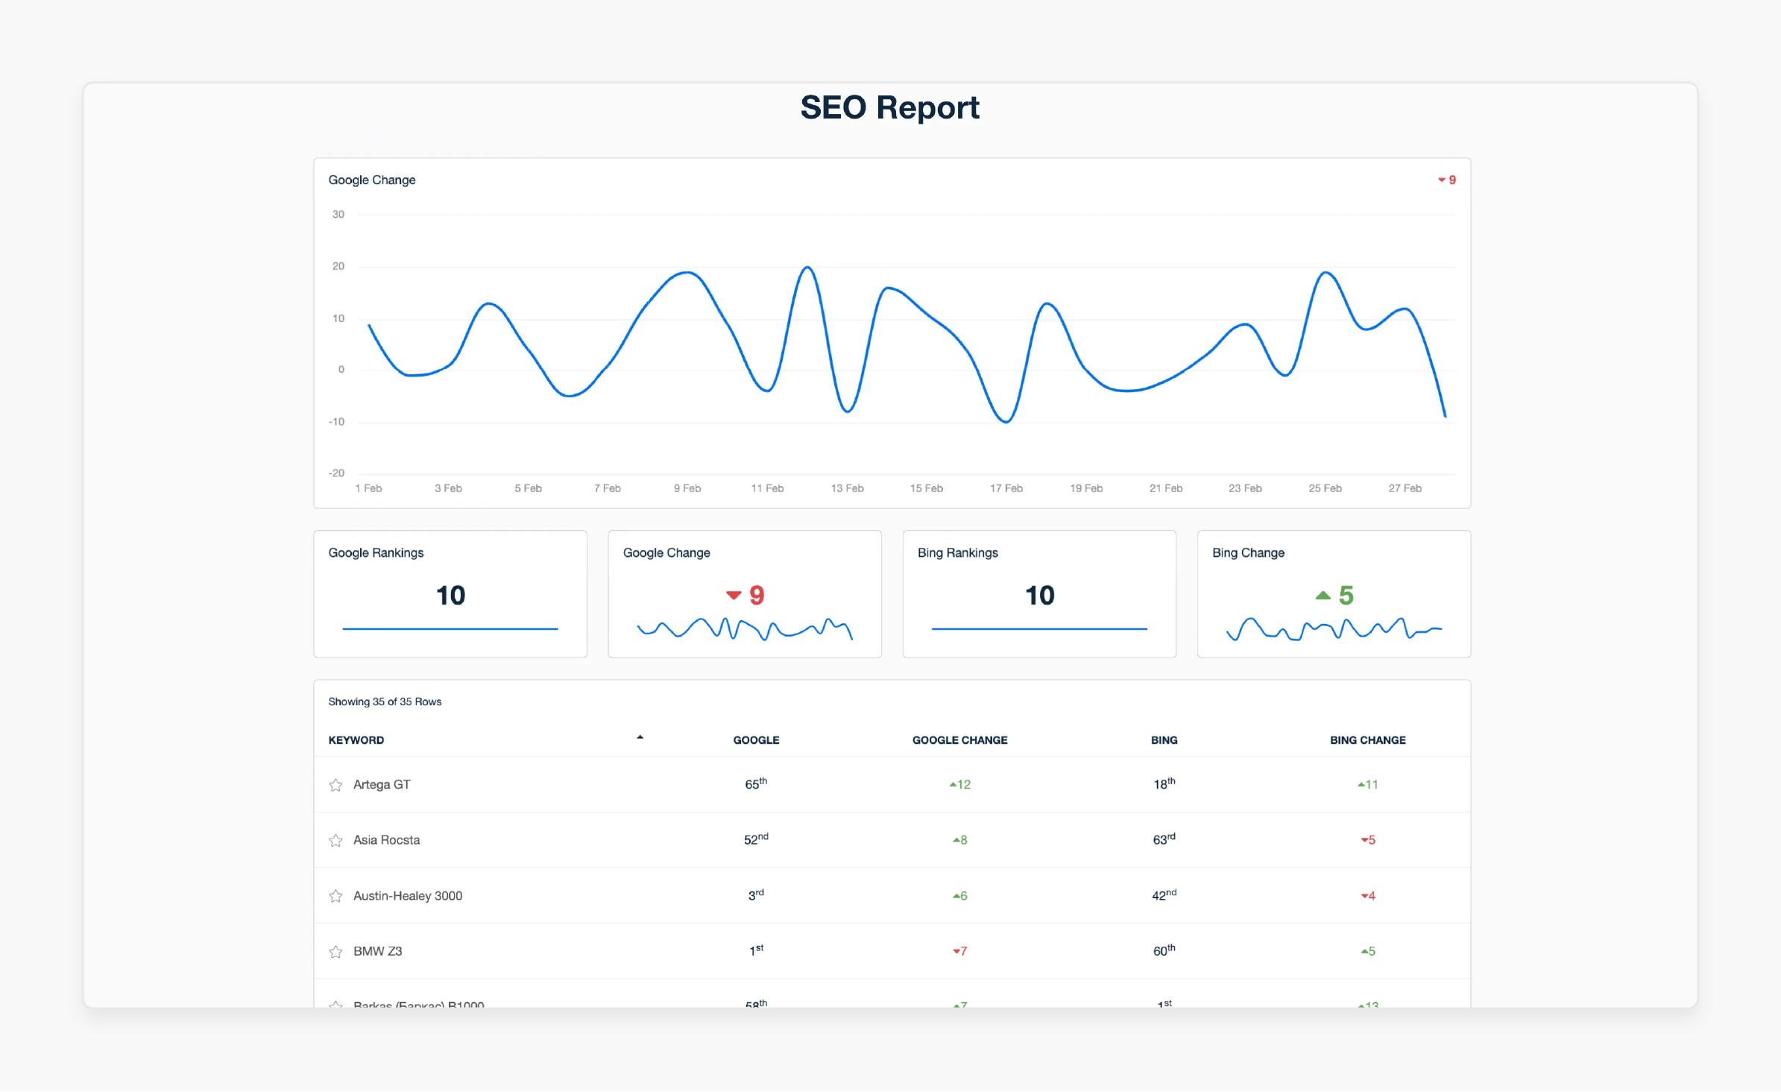Click the 'Bing Rankings' card title
The height and width of the screenshot is (1092, 1781).
pos(957,552)
